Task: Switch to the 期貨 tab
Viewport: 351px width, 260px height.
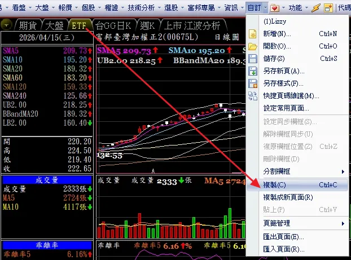Action: (28, 25)
